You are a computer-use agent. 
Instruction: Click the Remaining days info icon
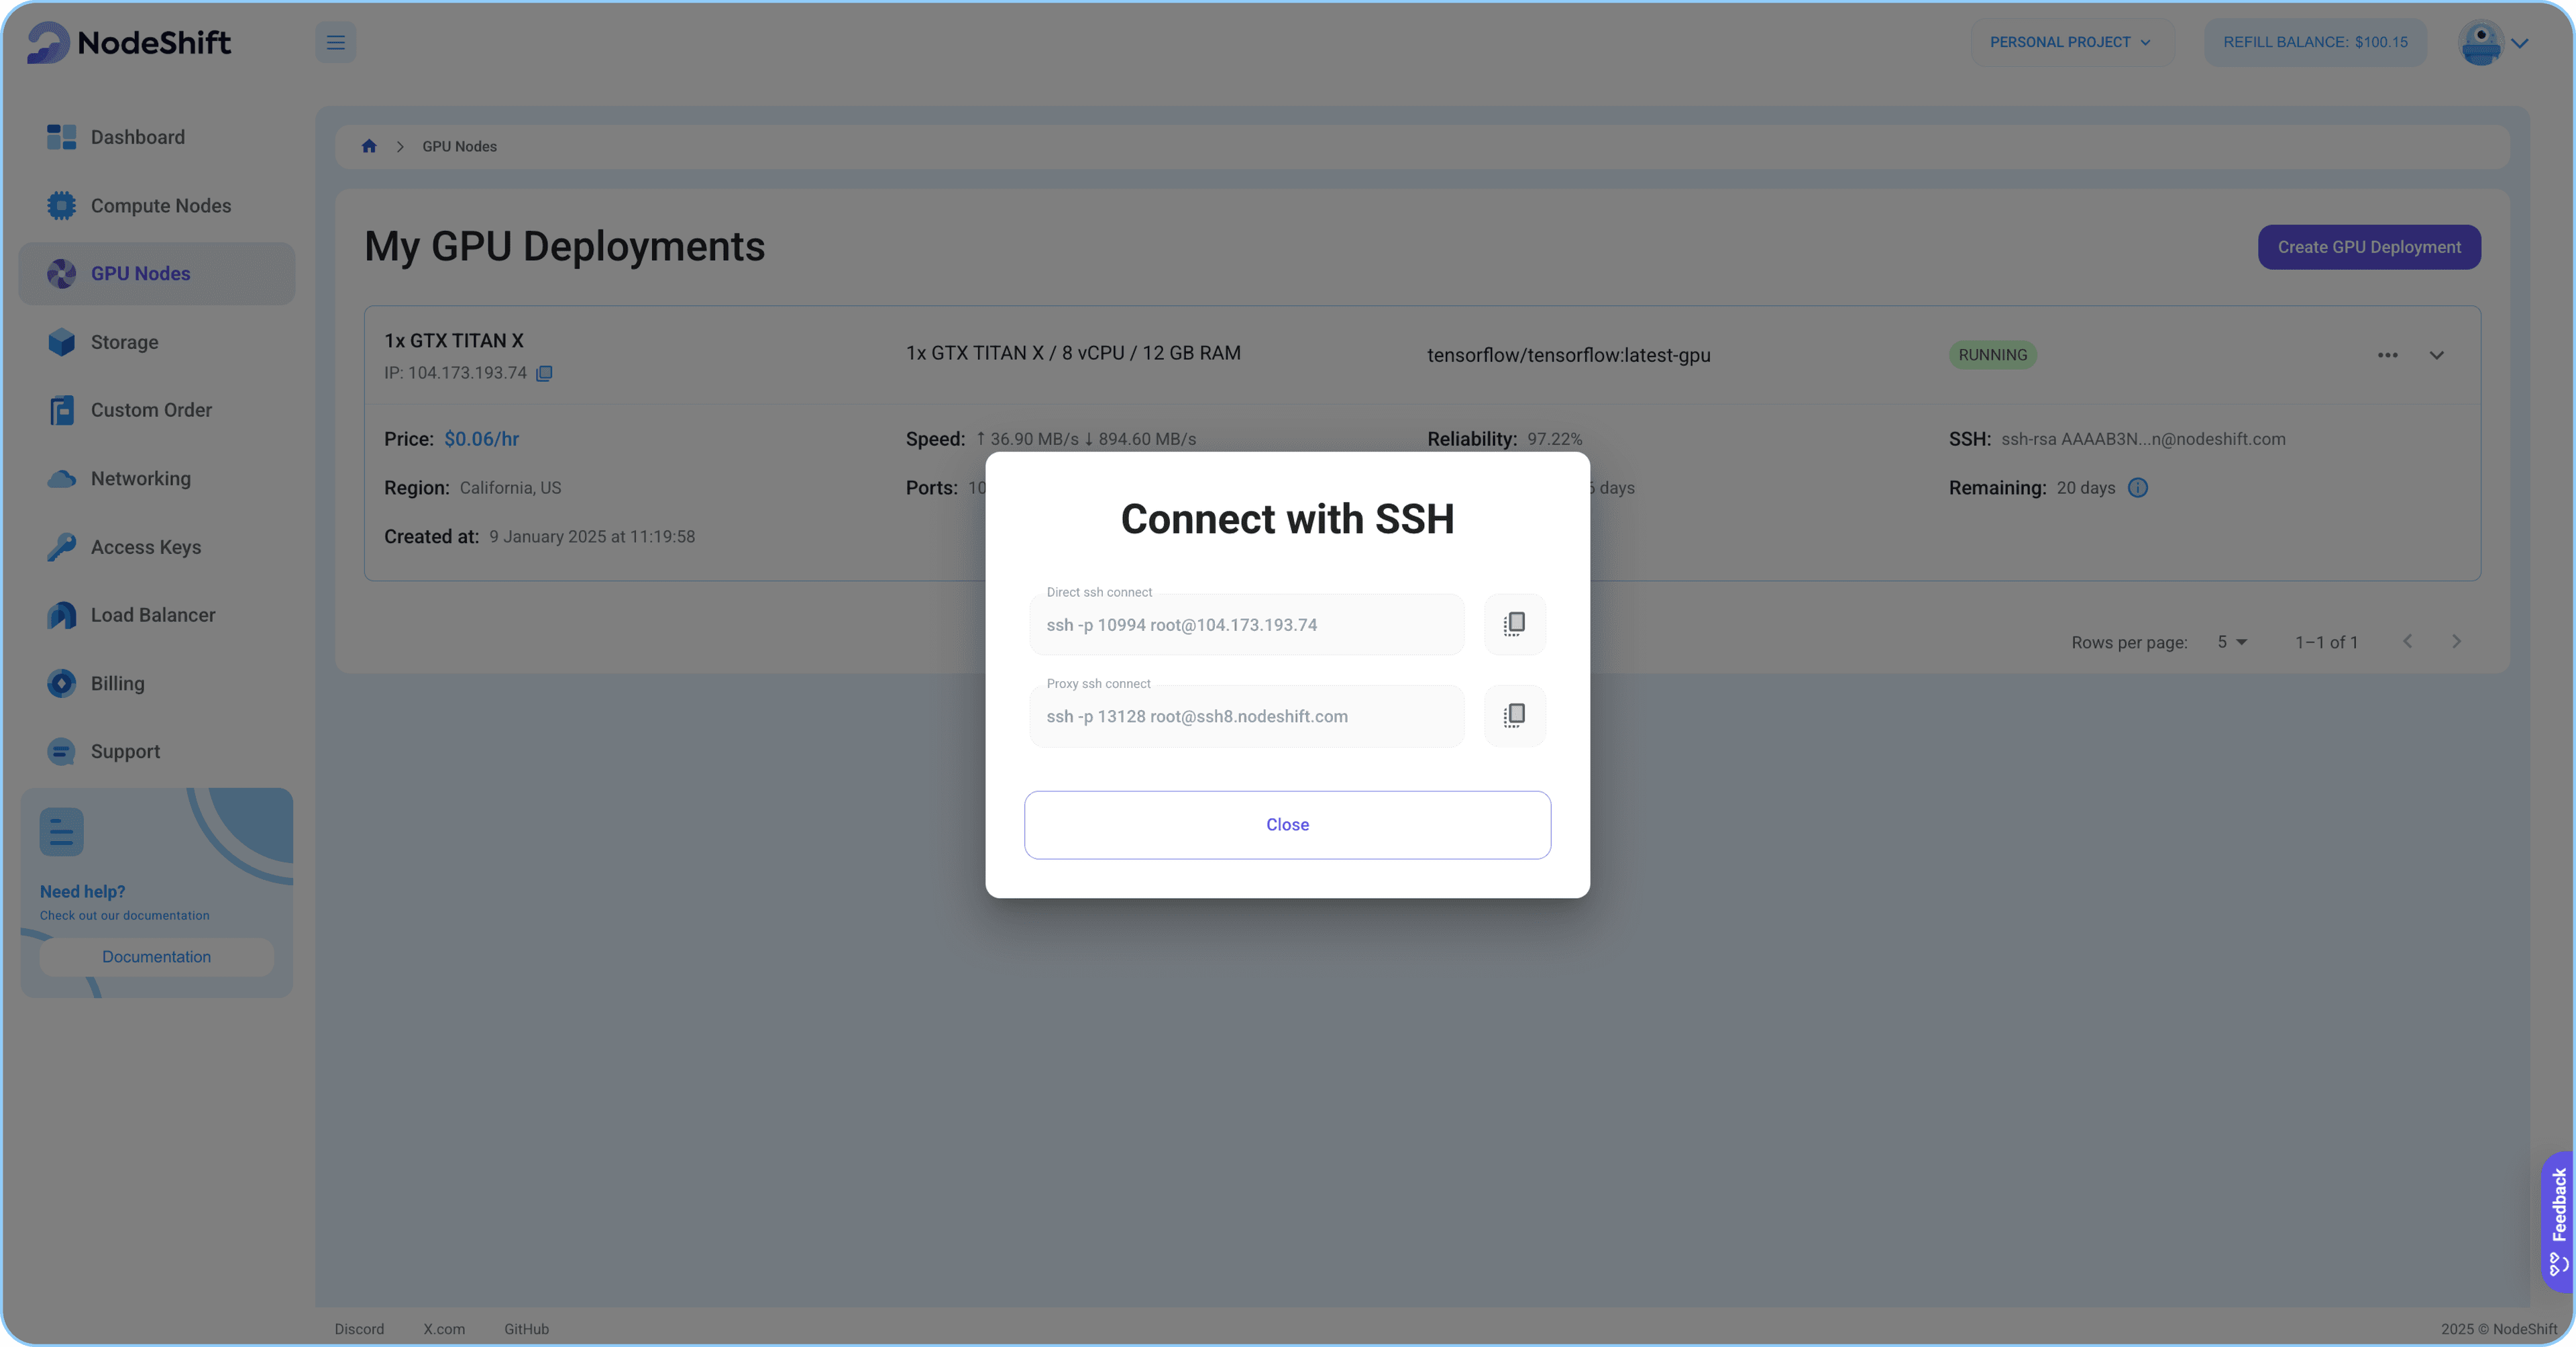pyautogui.click(x=2137, y=487)
